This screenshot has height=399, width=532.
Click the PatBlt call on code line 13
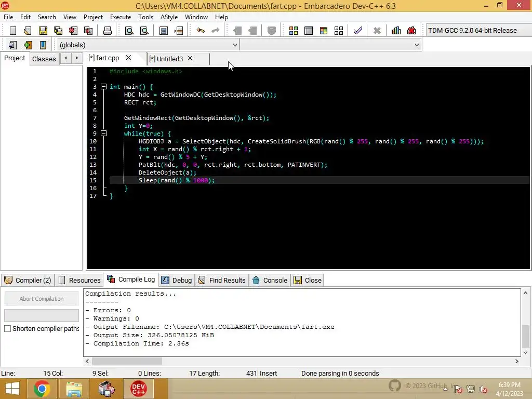pos(233,165)
